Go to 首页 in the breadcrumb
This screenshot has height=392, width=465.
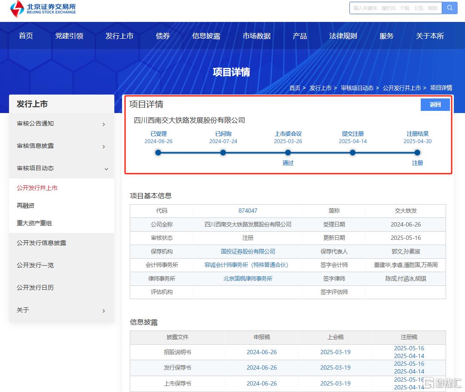coord(295,88)
